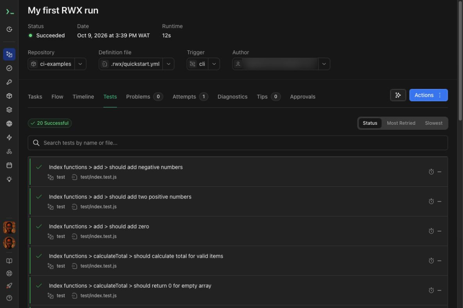
Task: Open 'should return 0 for empty array' row
Action: pyautogui.click(x=238, y=290)
